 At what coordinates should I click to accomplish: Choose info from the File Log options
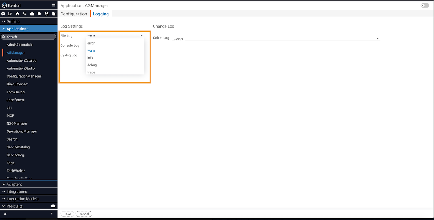pos(115,58)
